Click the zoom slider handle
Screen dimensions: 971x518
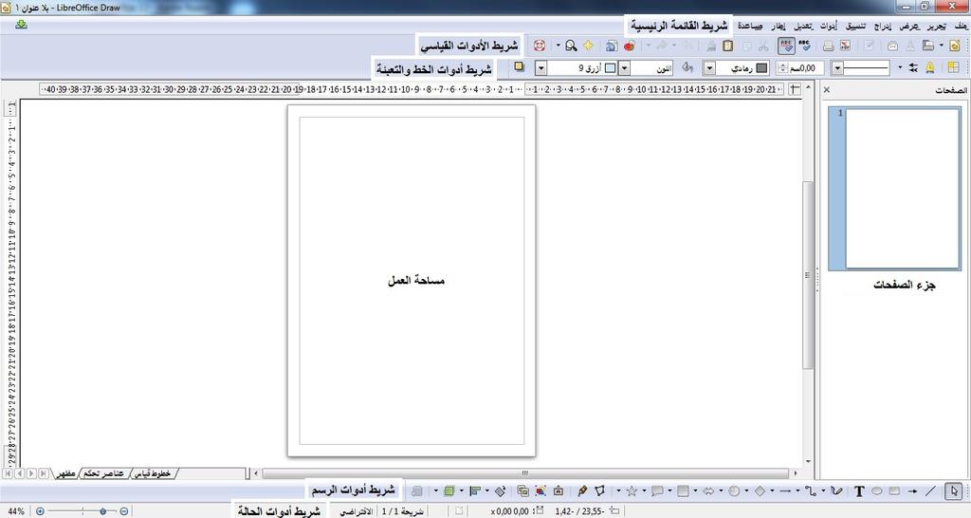tap(102, 511)
